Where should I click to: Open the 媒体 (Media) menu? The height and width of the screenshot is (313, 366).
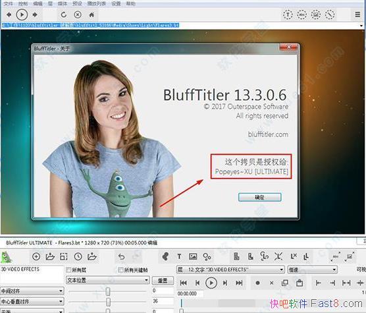[x=63, y=3]
